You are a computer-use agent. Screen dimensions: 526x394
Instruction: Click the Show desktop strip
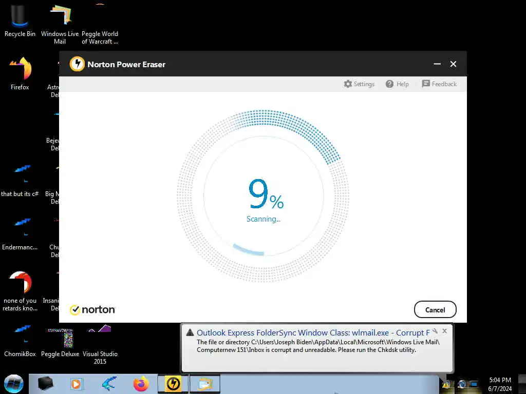click(x=522, y=384)
